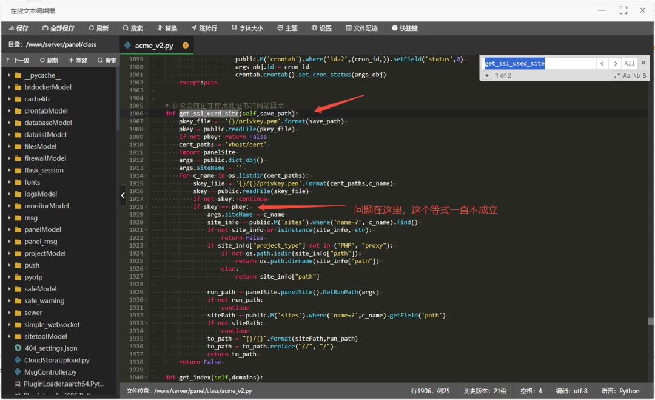Open the simple_websocket folder
The height and width of the screenshot is (400, 655).
[52, 324]
